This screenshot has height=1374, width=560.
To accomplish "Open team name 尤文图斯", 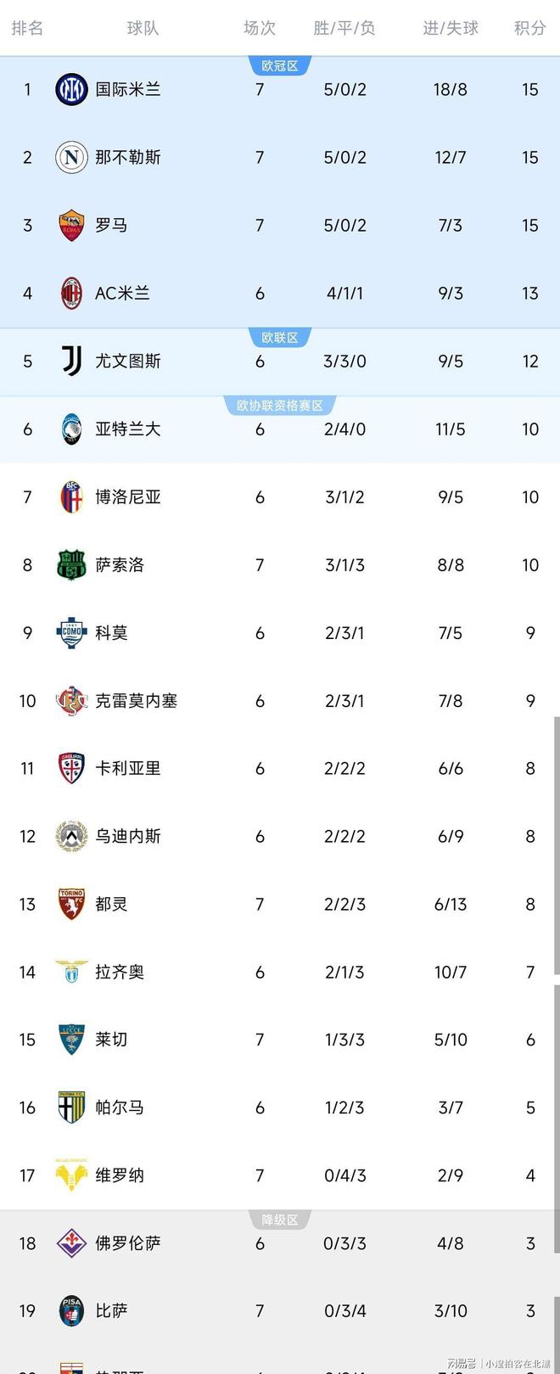I will coord(127,361).
